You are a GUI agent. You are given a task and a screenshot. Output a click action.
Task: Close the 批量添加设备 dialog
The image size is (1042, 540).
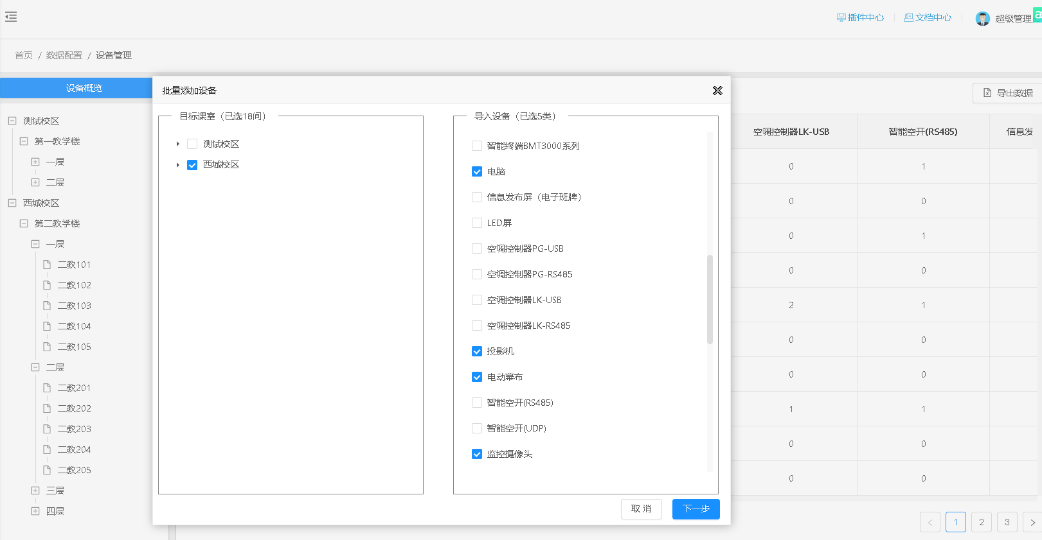(x=717, y=91)
